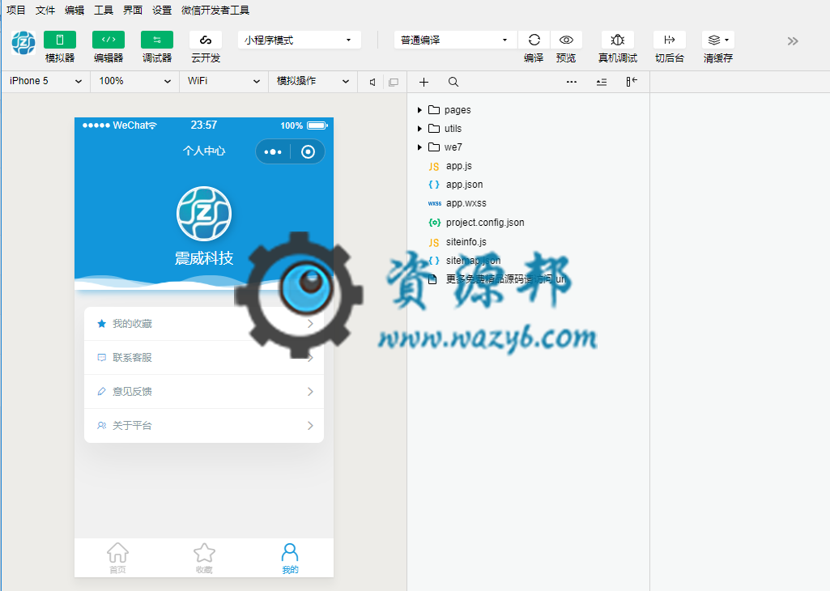Screen dimensions: 830x591
Task: Click the project avatar logo in toolbar
Action: point(23,42)
